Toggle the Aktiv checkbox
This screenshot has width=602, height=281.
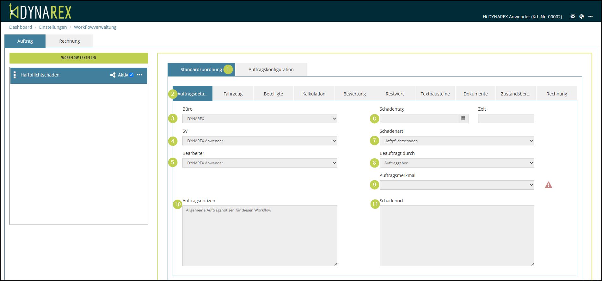132,75
